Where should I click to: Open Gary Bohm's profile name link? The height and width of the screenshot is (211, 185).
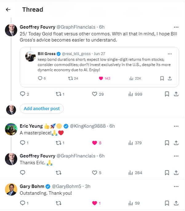32,186
